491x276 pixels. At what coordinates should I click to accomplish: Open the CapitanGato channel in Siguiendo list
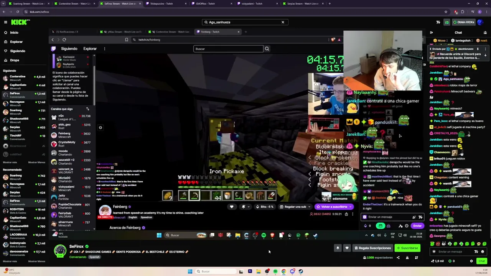click(x=24, y=87)
